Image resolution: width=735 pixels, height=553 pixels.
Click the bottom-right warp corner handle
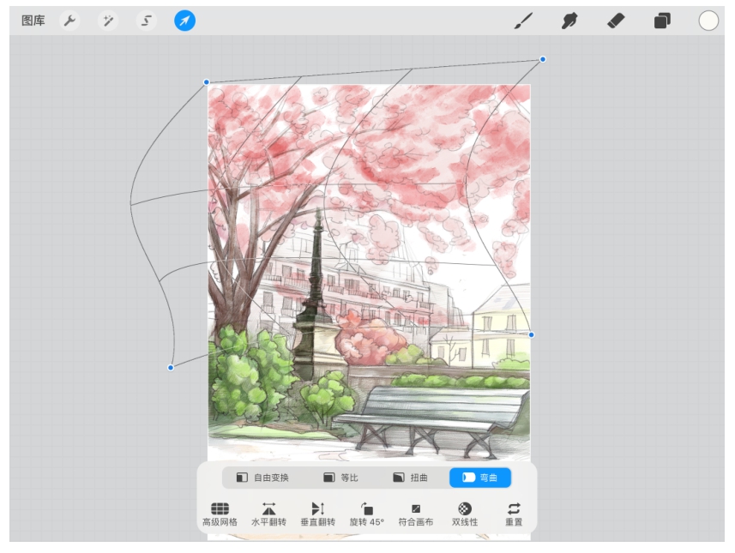531,334
